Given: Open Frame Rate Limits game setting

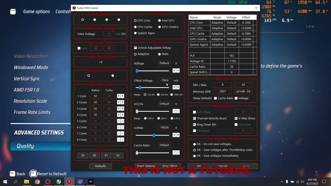Looking at the screenshot, I should coord(32,112).
